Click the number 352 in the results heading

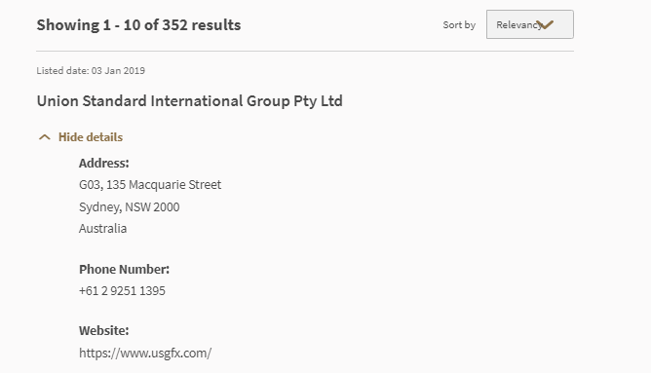pyautogui.click(x=174, y=25)
